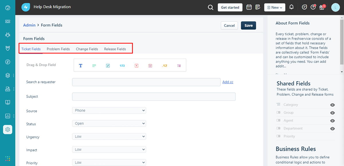Click the gift icon with red badge
This screenshot has width=344, height=166.
322,7
